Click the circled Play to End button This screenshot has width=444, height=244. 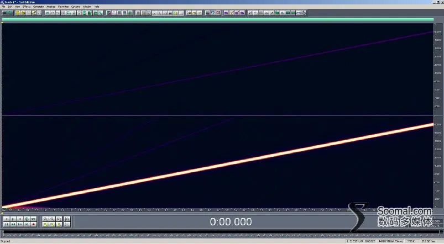point(27,219)
